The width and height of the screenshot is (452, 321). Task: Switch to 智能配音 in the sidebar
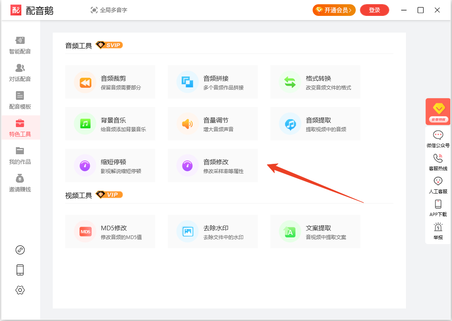[20, 46]
